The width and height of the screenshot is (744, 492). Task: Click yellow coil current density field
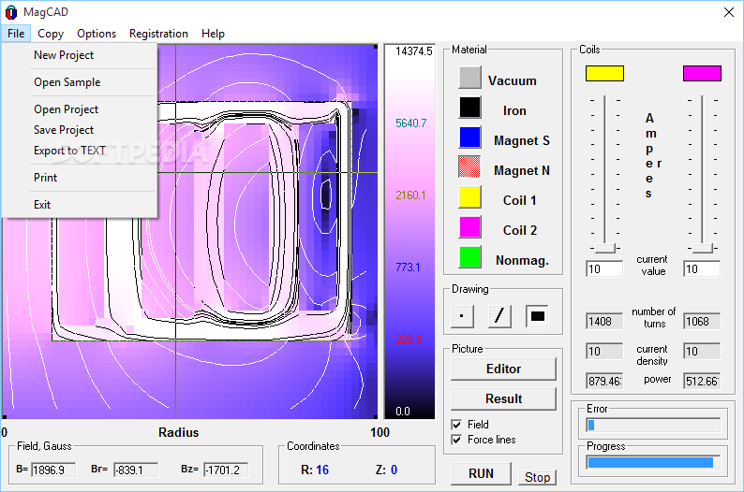pyautogui.click(x=604, y=352)
